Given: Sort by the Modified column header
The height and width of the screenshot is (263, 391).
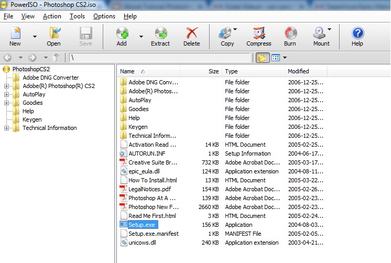Looking at the screenshot, I should click(306, 71).
